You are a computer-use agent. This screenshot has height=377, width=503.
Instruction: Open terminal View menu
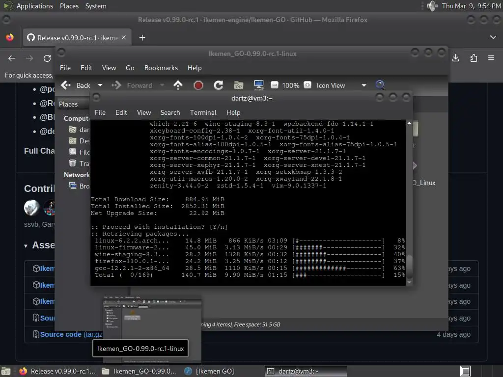coord(144,112)
